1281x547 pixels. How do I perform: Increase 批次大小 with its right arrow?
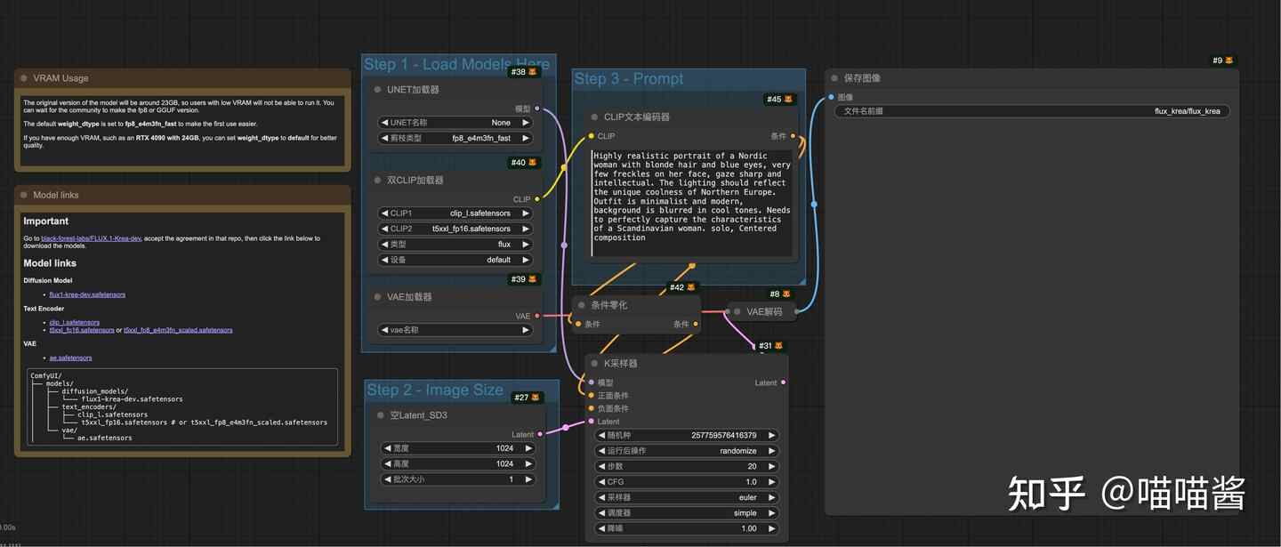tap(528, 479)
